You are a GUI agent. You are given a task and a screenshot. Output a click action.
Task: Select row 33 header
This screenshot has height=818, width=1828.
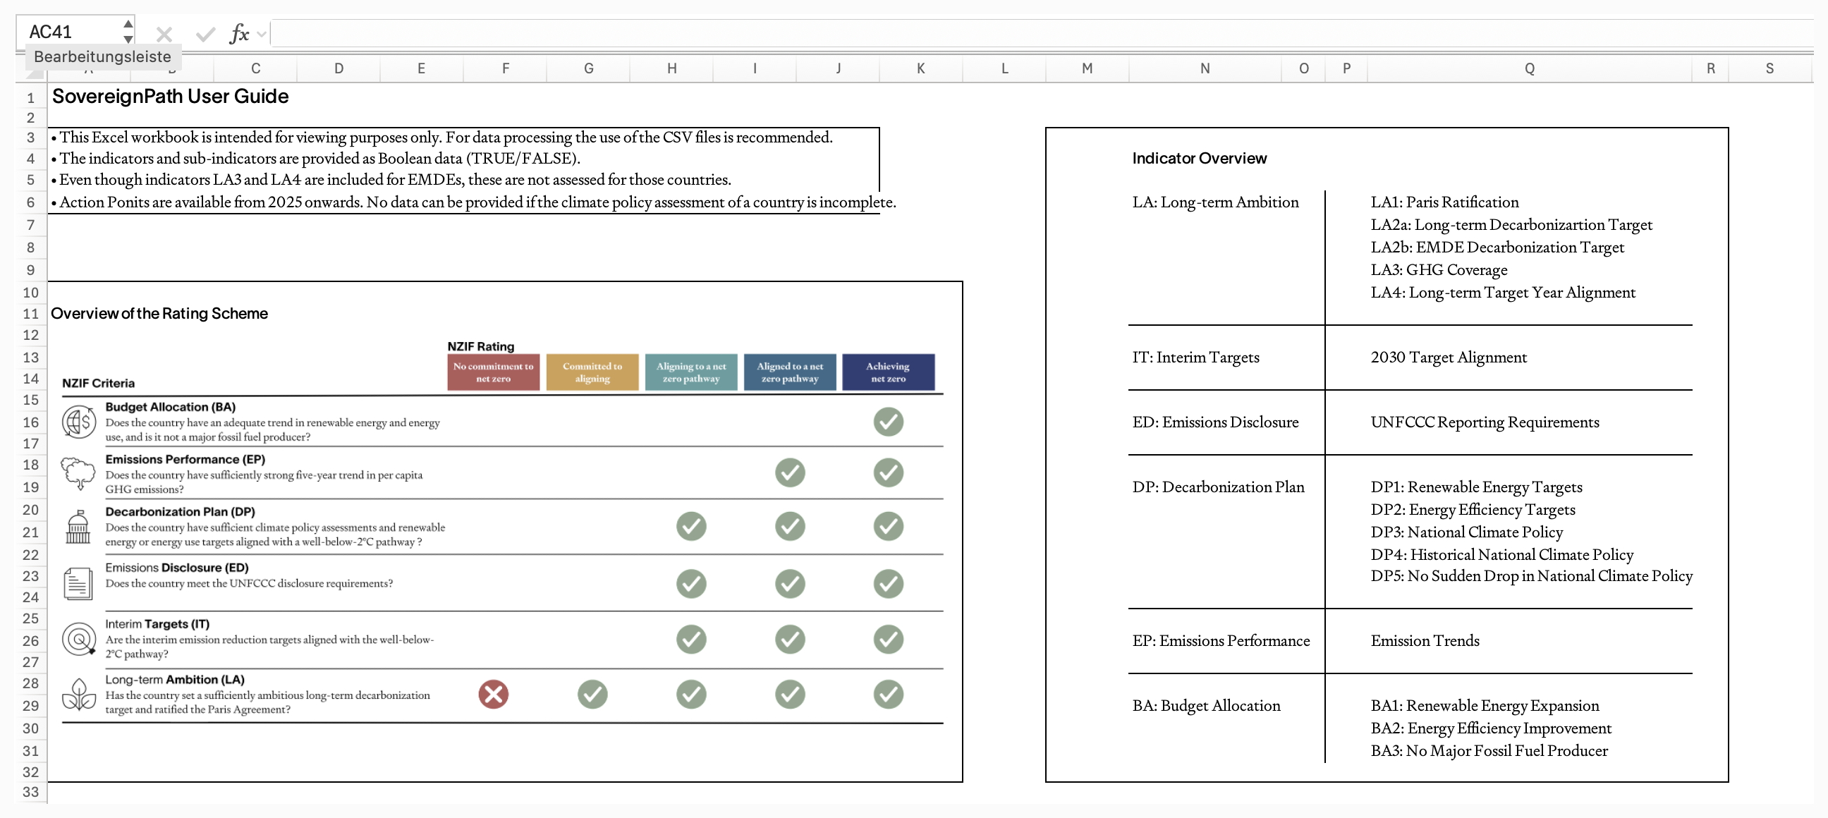(30, 793)
